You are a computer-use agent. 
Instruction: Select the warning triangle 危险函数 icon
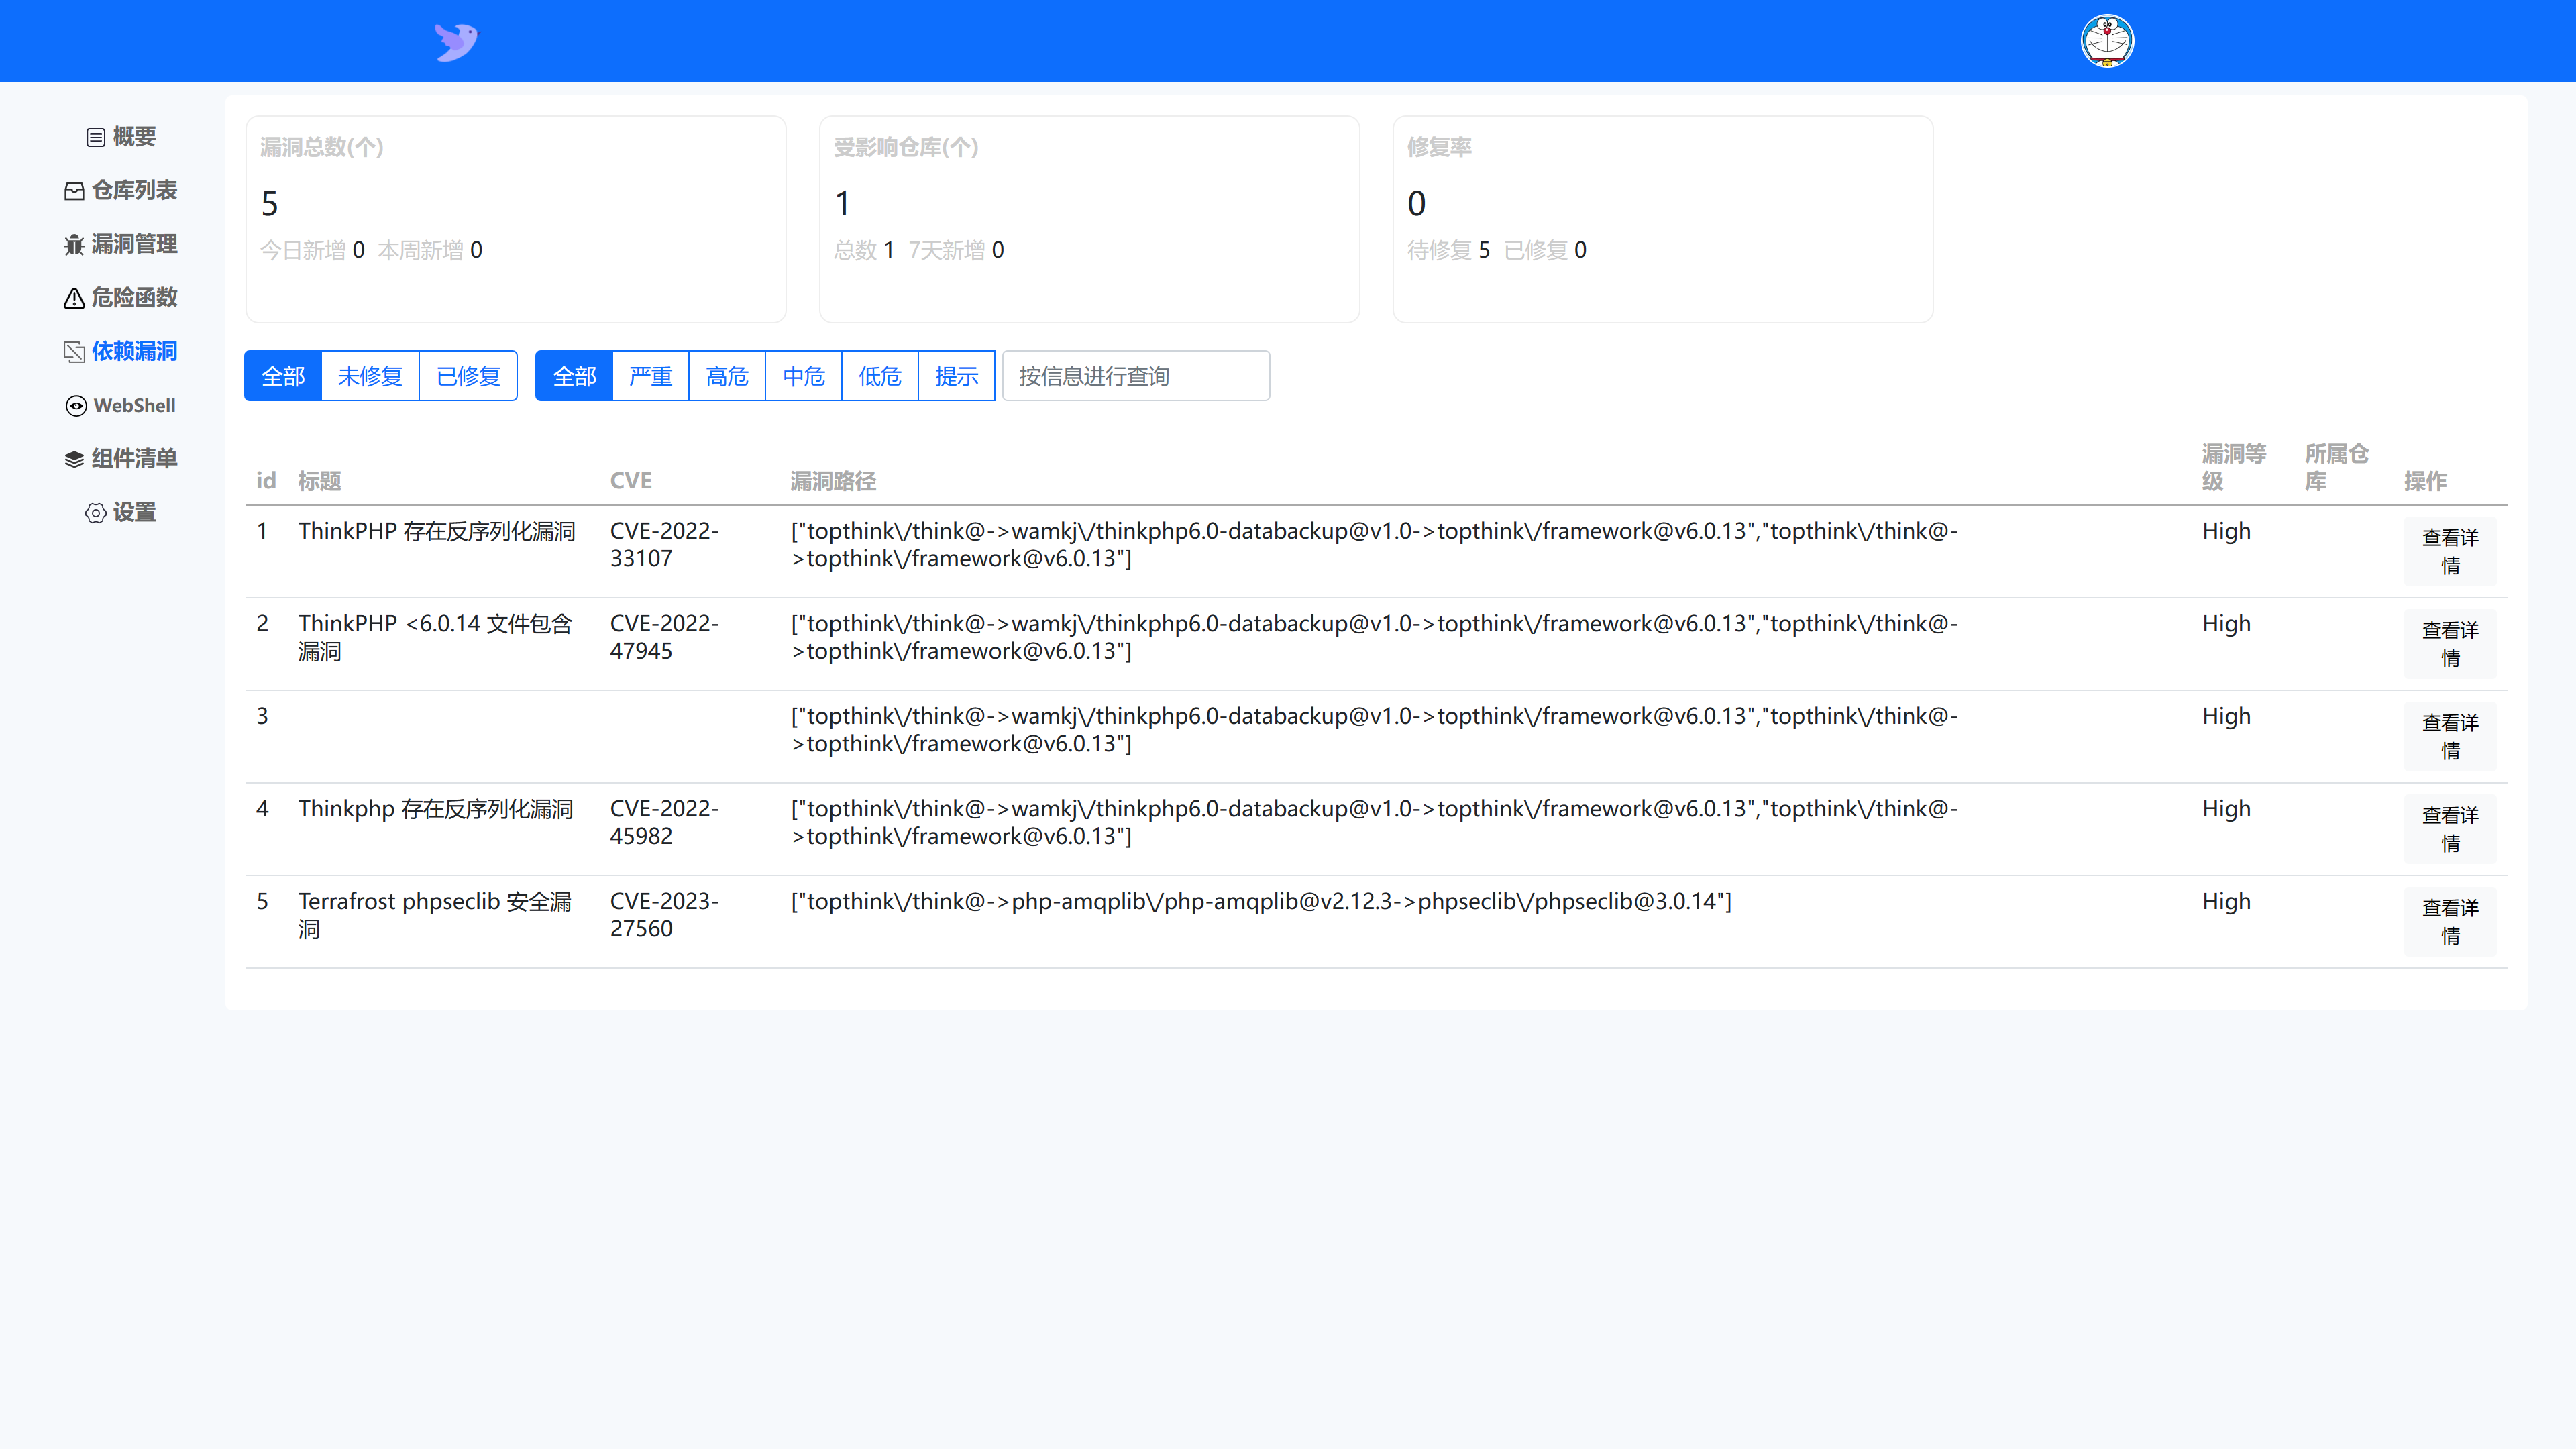75,298
